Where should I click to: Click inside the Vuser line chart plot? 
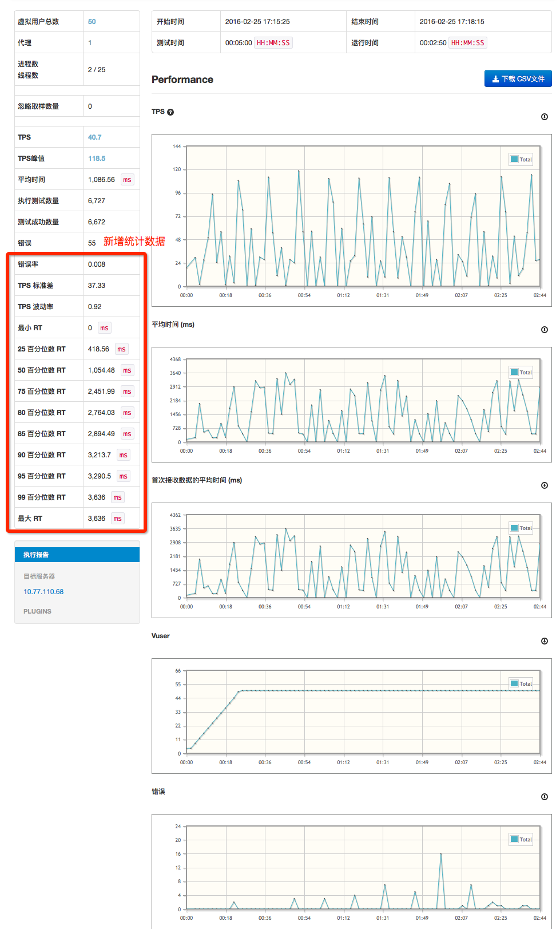pyautogui.click(x=363, y=712)
